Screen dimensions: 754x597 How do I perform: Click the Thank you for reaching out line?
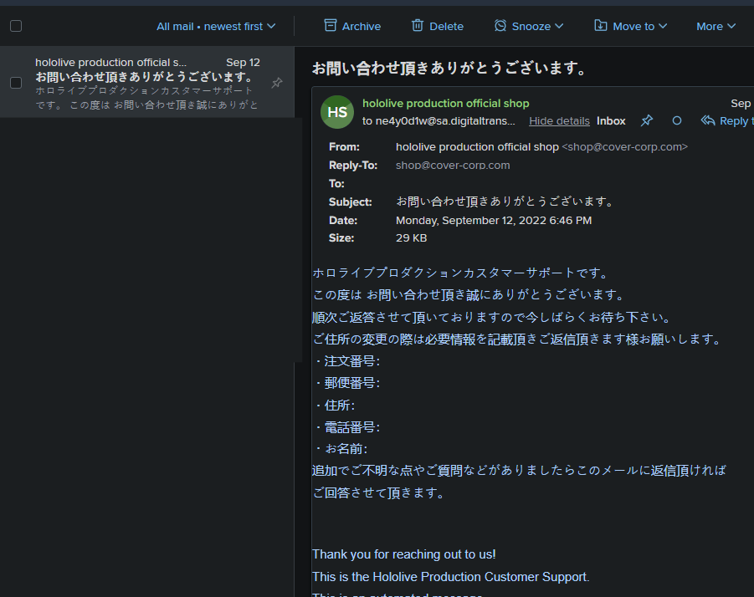tap(403, 554)
